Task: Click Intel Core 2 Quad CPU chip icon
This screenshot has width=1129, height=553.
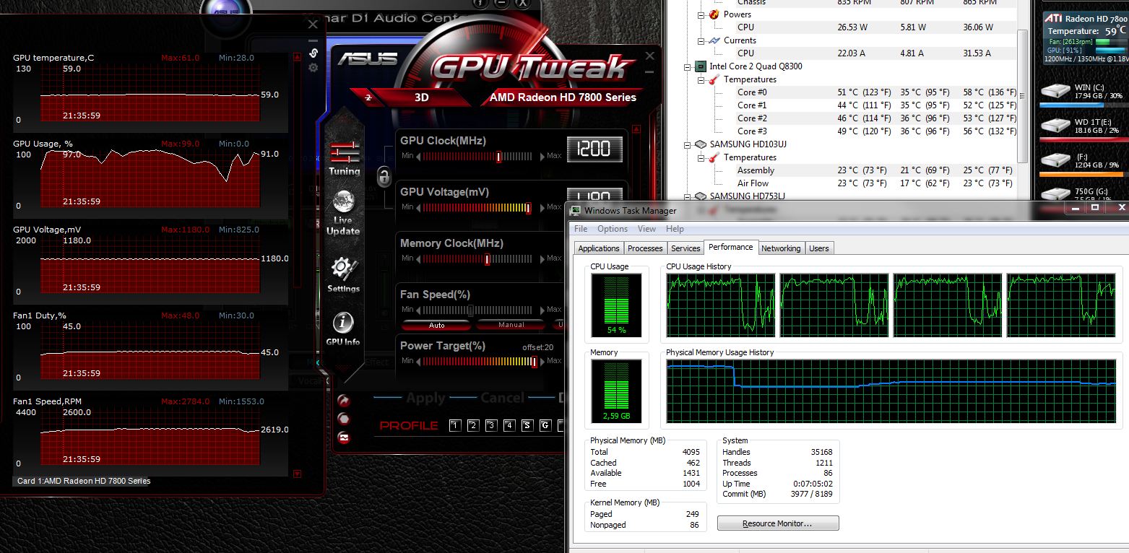Action: [701, 66]
